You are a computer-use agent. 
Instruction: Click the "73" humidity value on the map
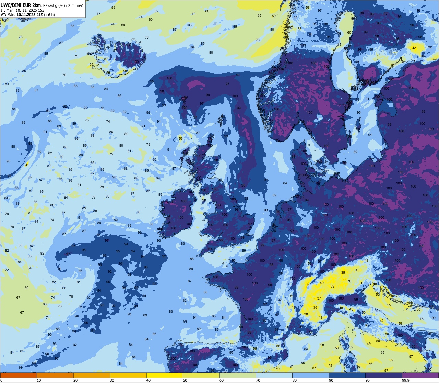coord(21,37)
